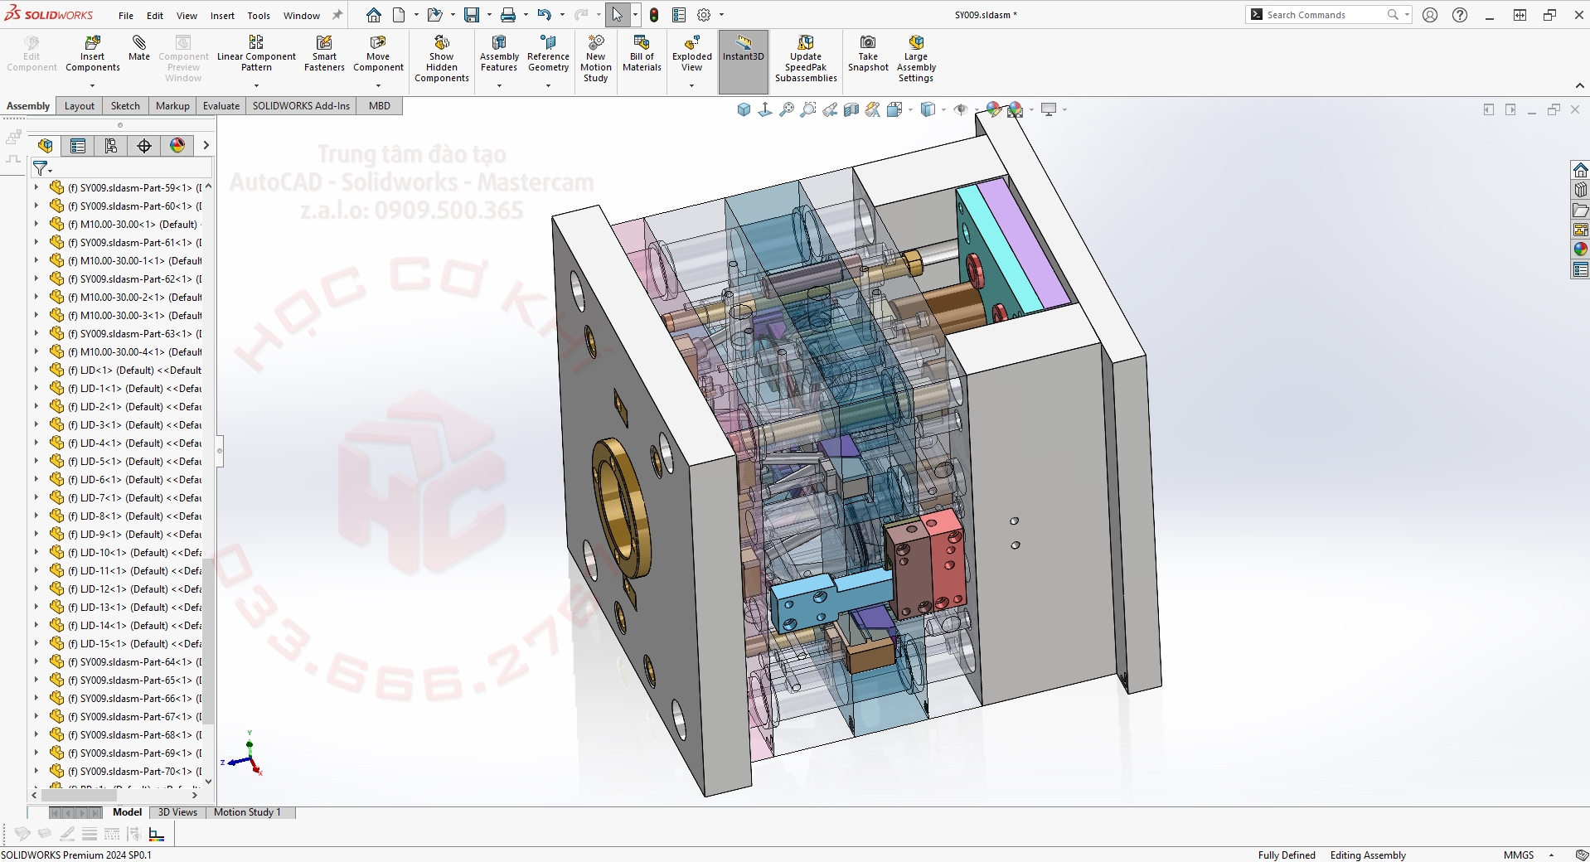Start a New Motion Study
1590x862 pixels.
coord(595,59)
